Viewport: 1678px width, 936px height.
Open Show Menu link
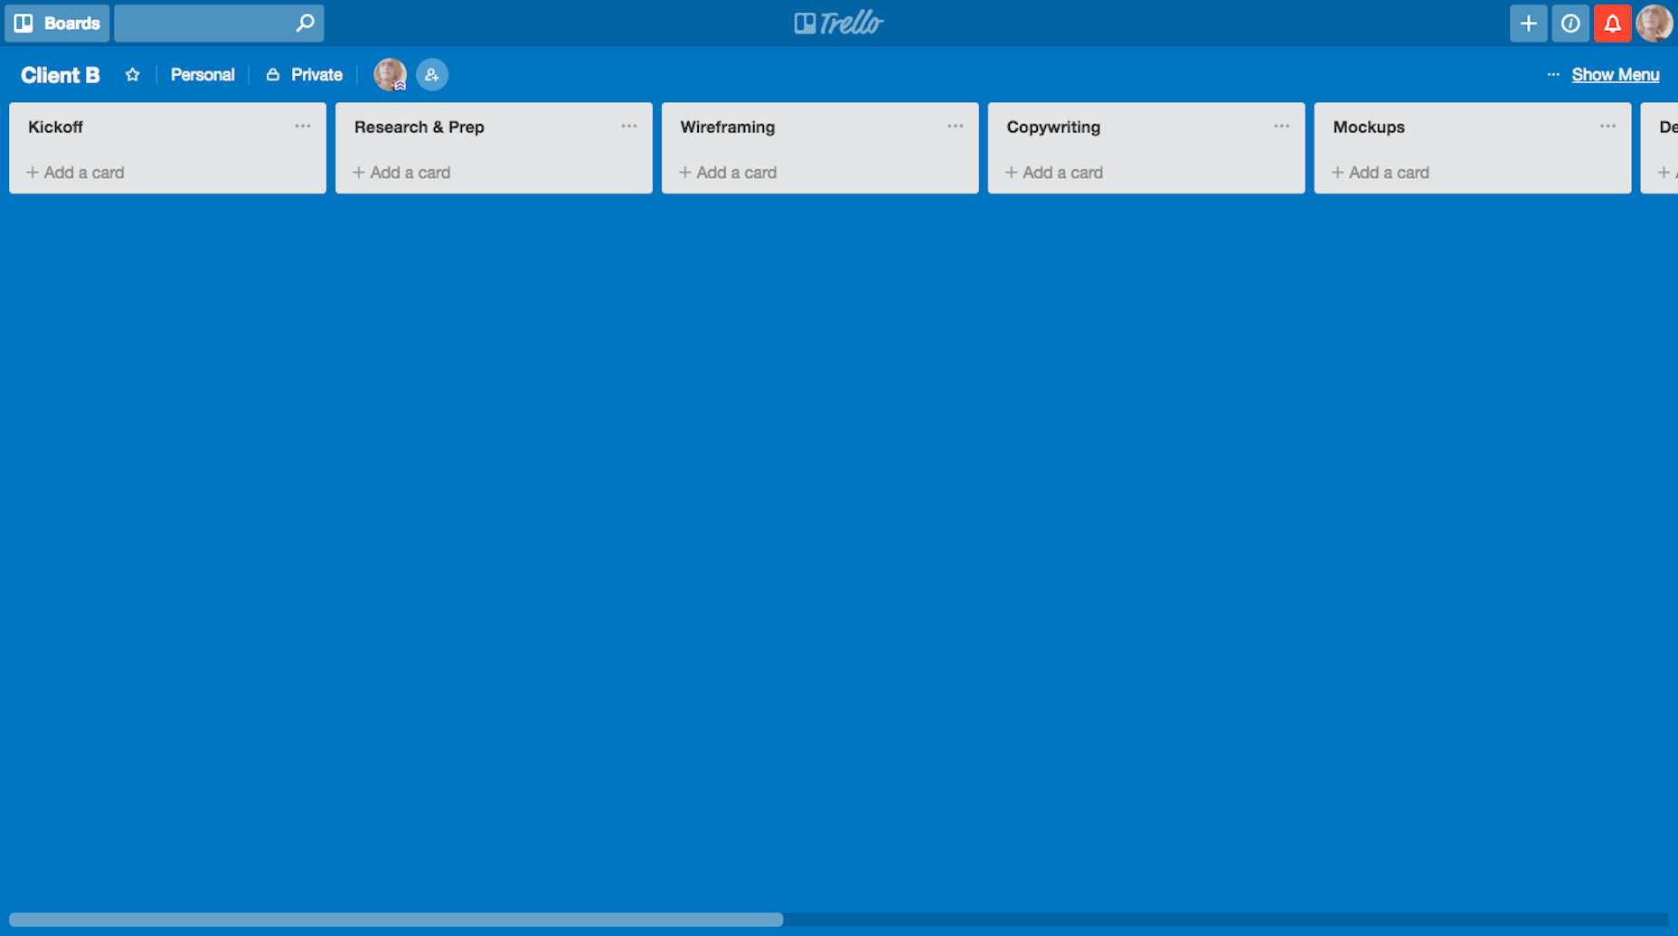coord(1615,75)
